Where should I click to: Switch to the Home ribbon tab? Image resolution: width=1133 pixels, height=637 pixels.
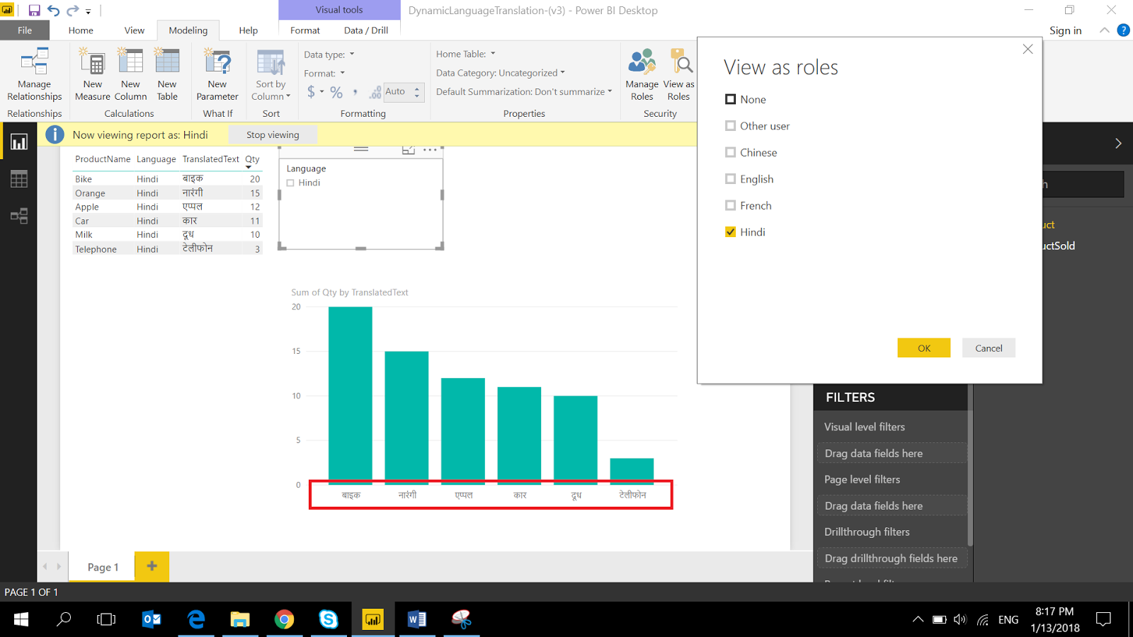click(x=80, y=30)
